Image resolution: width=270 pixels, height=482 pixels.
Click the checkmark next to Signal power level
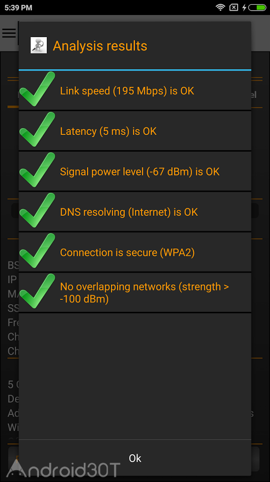point(37,170)
